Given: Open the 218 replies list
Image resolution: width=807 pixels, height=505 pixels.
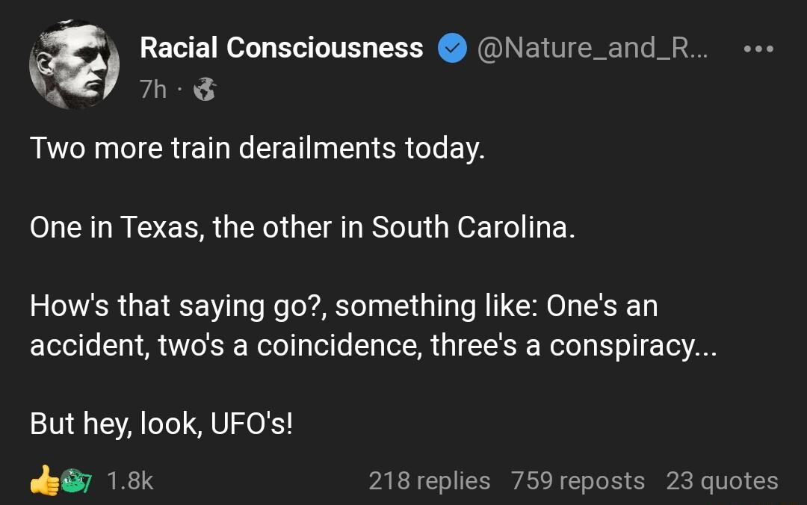Looking at the screenshot, I should pos(429,481).
